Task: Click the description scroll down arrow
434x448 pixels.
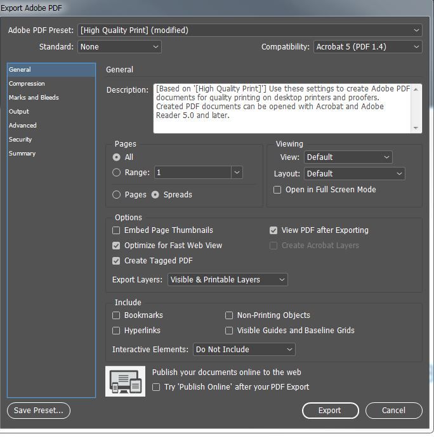Action: tap(416, 128)
